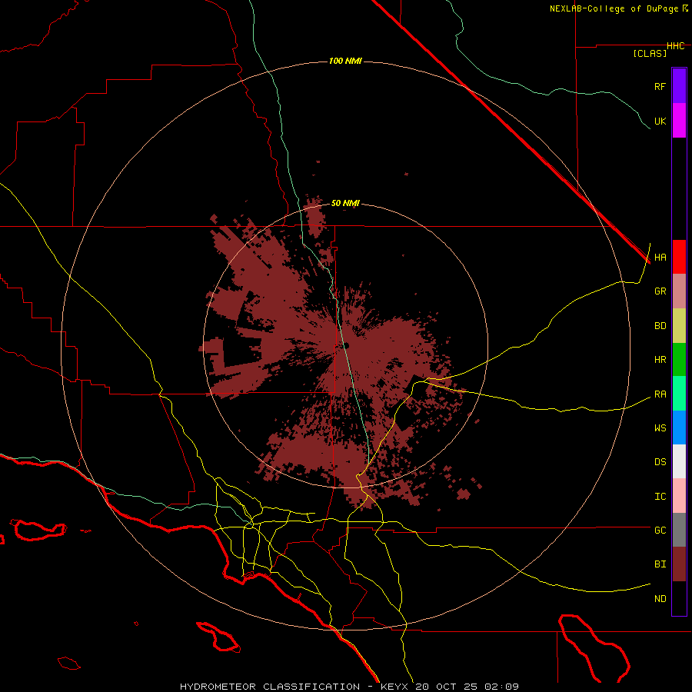Viewport: 692px width, 692px height.
Task: Click the HHC product label
Action: pos(676,46)
